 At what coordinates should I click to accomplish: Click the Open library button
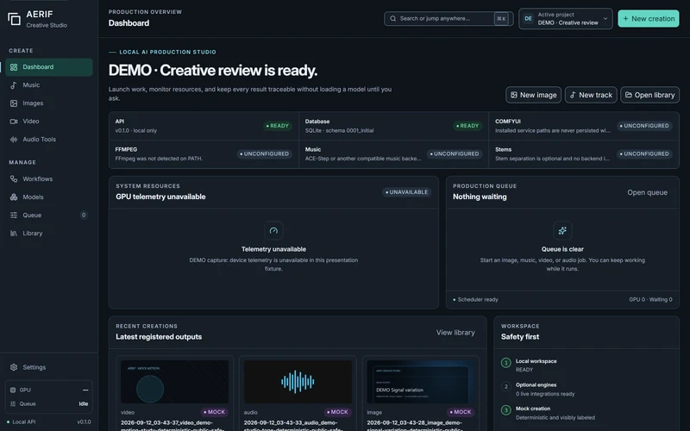tap(650, 95)
